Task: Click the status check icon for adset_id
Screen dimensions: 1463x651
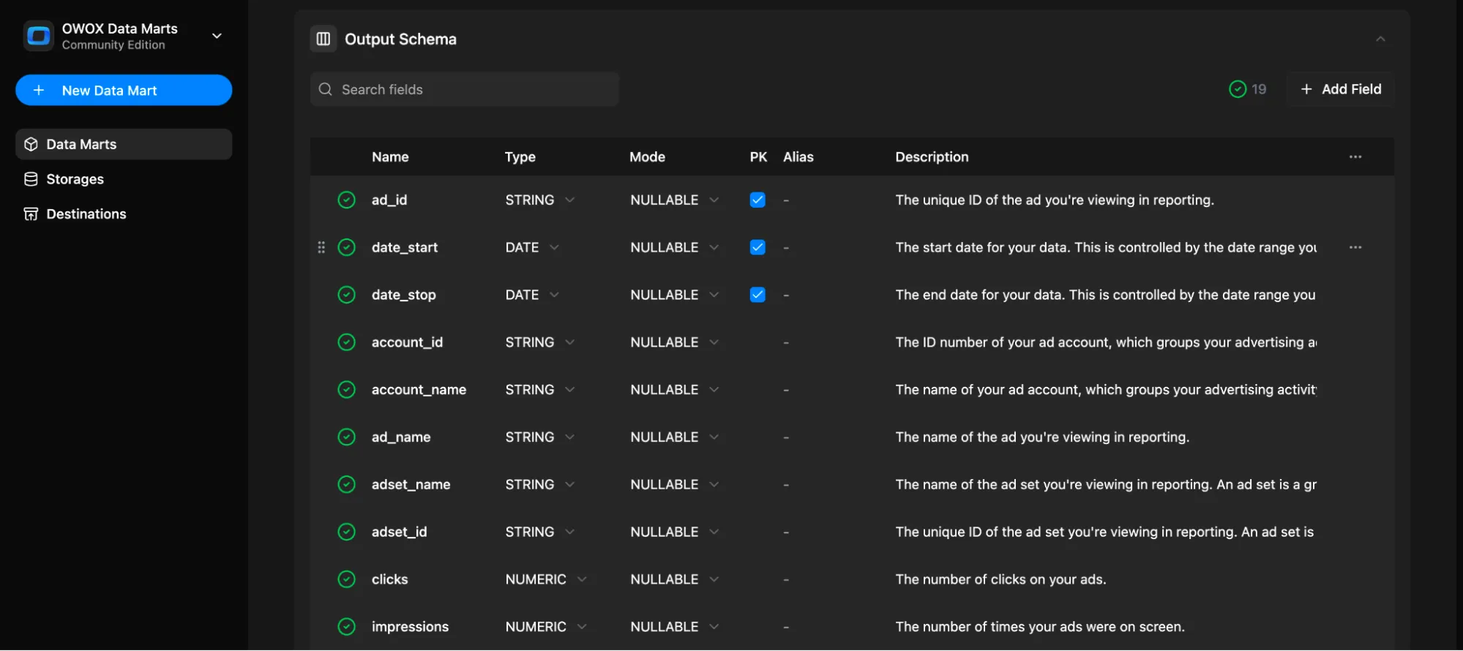Action: click(x=347, y=532)
